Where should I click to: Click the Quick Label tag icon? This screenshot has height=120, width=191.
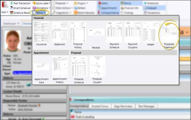coord(34,3)
